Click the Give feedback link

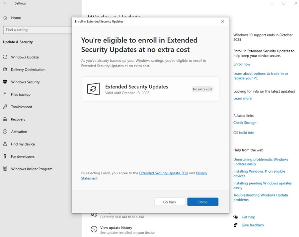[x=253, y=225]
